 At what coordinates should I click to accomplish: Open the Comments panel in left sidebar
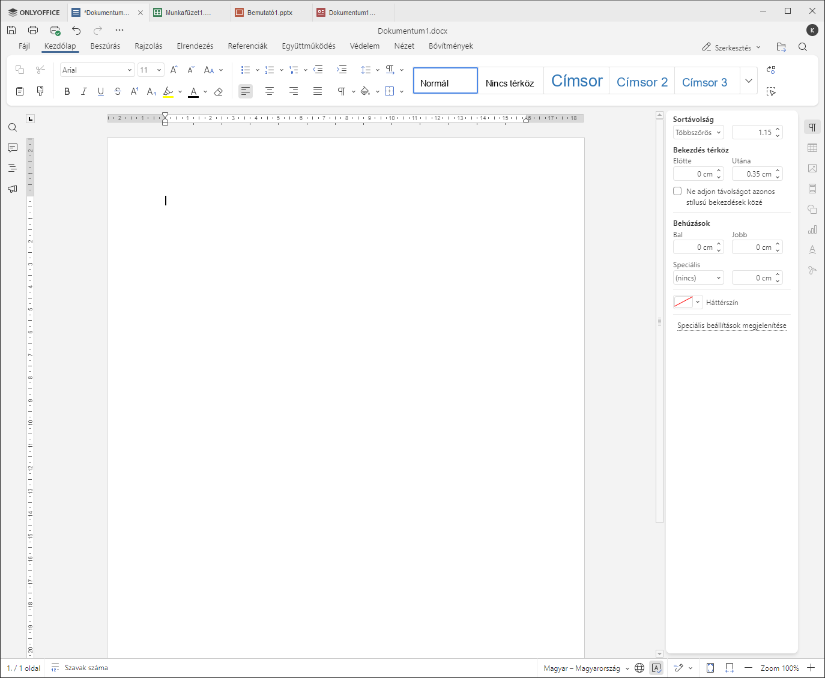(x=12, y=148)
